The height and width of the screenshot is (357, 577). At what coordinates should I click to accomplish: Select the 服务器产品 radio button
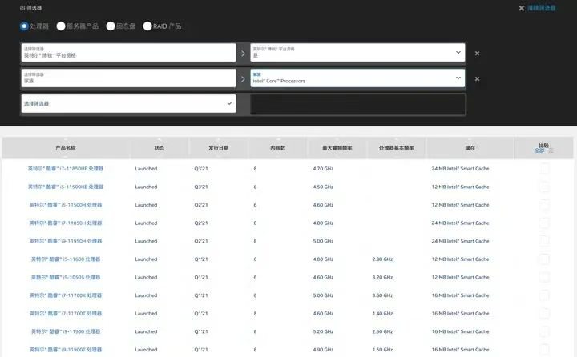tap(61, 26)
